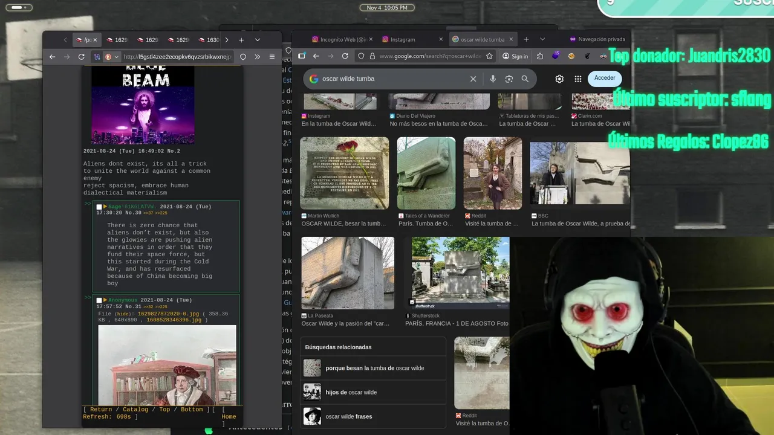Open the 1629827872020-0.jpg file link

168,314
